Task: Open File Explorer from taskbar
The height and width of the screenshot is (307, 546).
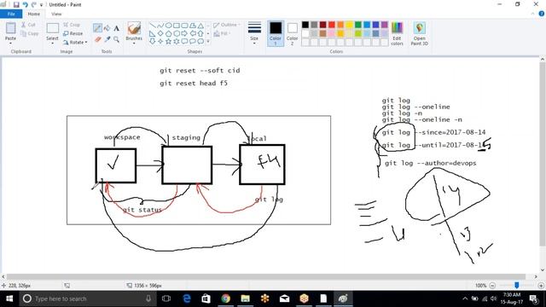Action: pyautogui.click(x=245, y=298)
